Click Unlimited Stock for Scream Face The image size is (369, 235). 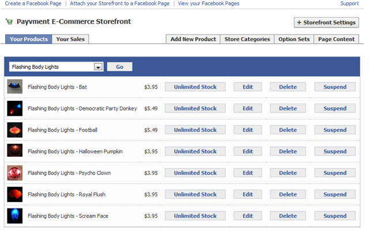(x=195, y=216)
